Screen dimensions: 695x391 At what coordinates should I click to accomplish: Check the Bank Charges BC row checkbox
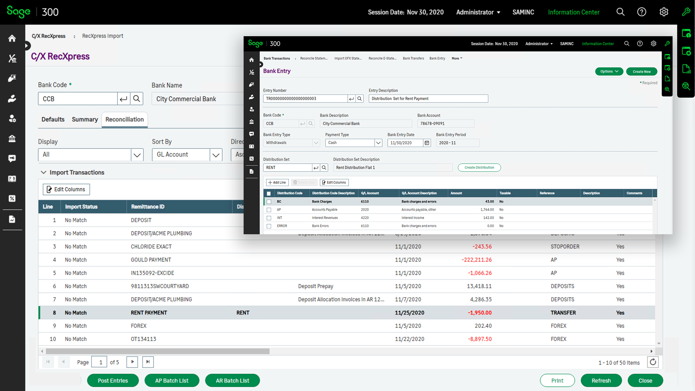269,202
